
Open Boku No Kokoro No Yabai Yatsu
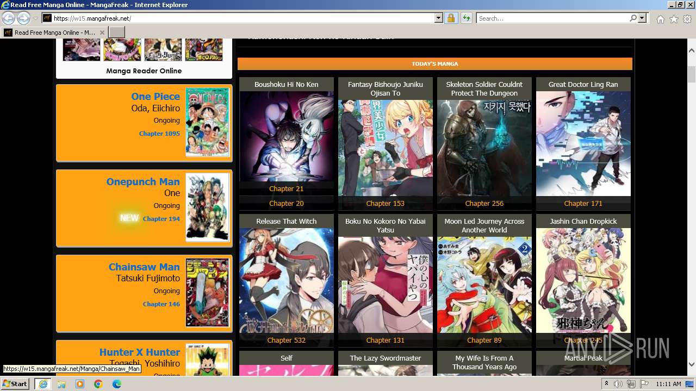coord(386,226)
